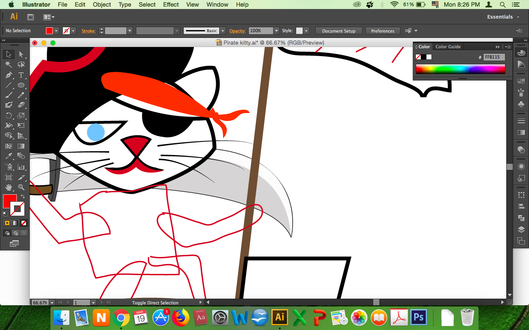The height and width of the screenshot is (330, 529).
Task: Pick a color from the spectrum bar
Action: click(x=460, y=69)
